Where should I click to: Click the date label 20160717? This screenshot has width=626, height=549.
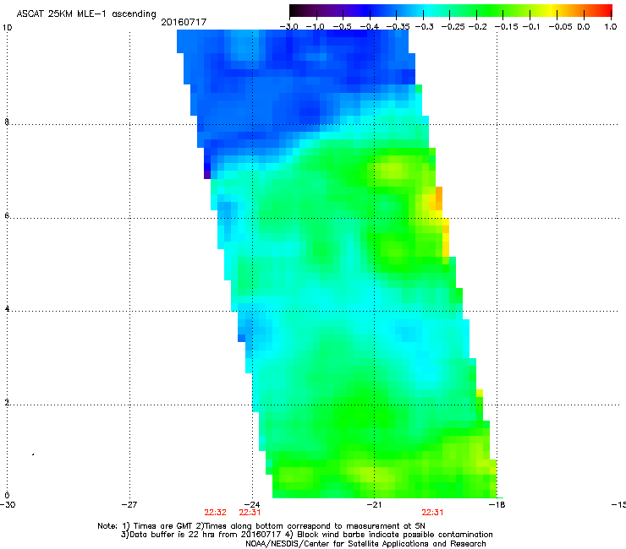pyautogui.click(x=184, y=22)
